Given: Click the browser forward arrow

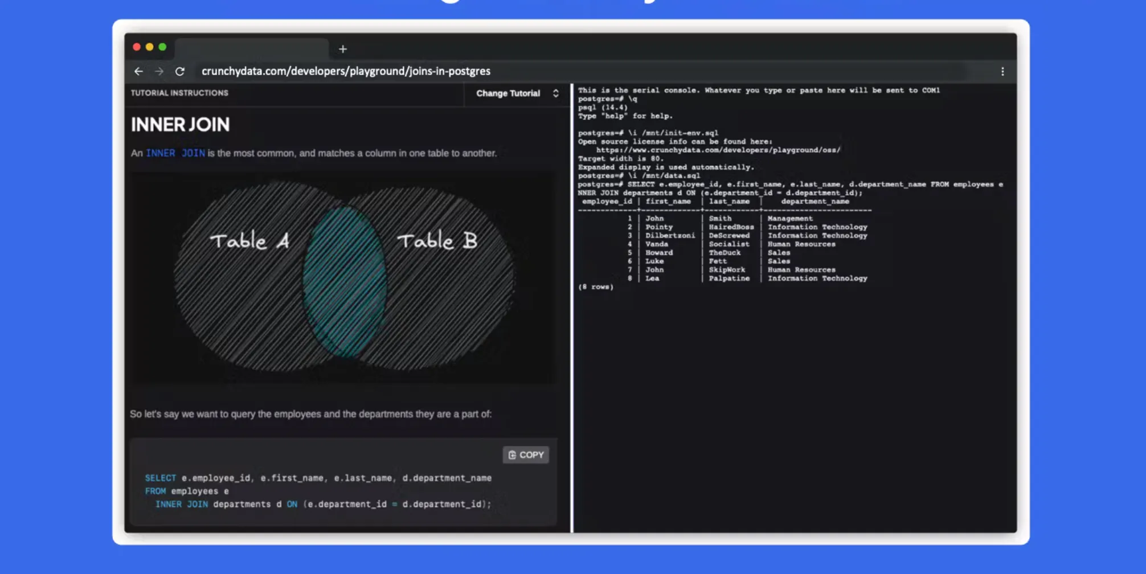Looking at the screenshot, I should (159, 71).
